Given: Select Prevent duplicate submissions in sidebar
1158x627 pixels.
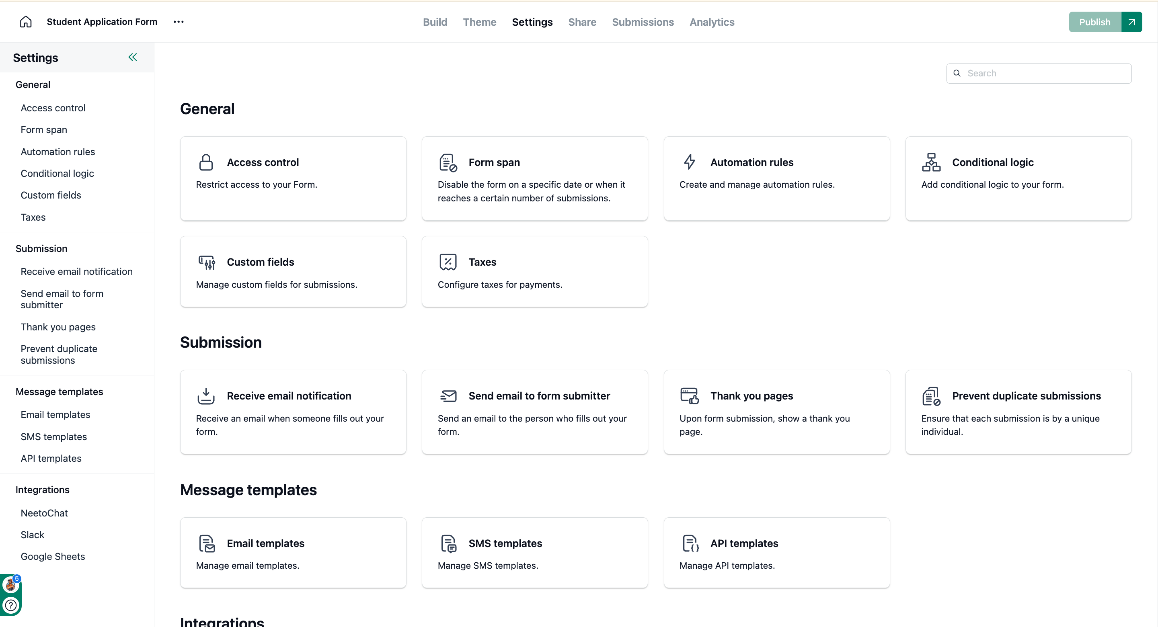Looking at the screenshot, I should [x=59, y=354].
